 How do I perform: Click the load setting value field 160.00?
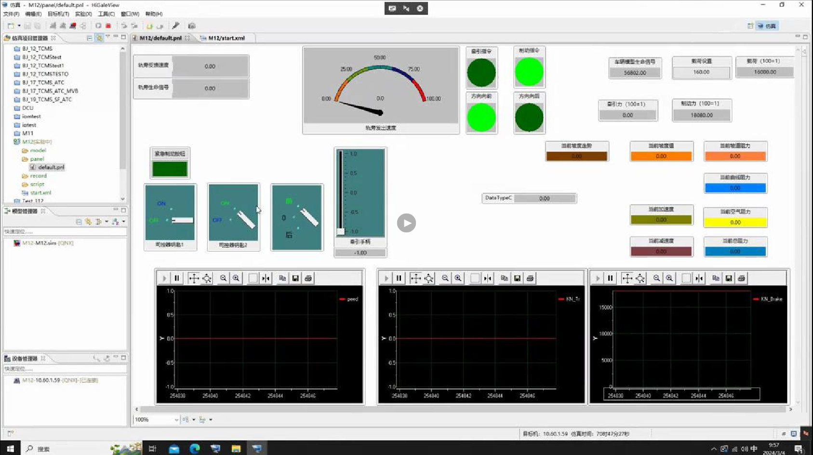[701, 72]
